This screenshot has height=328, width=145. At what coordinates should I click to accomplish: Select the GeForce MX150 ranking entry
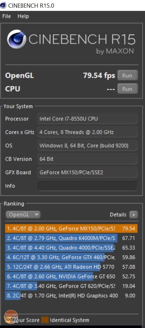click(71, 228)
